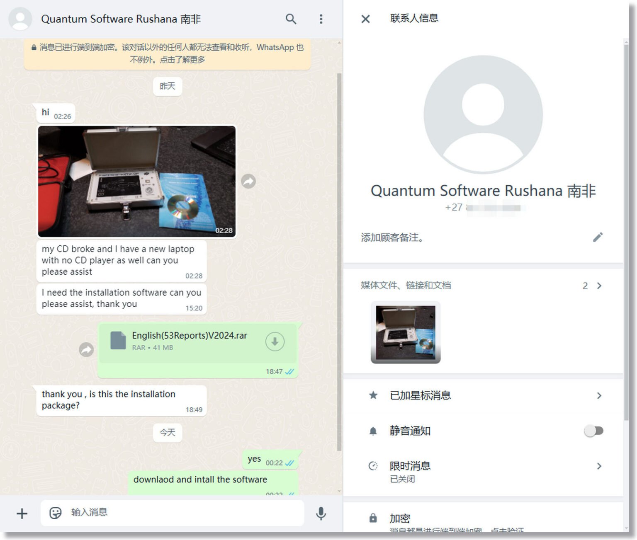Edit customer note with pencil icon
Screen dimensions: 637x540
point(598,237)
